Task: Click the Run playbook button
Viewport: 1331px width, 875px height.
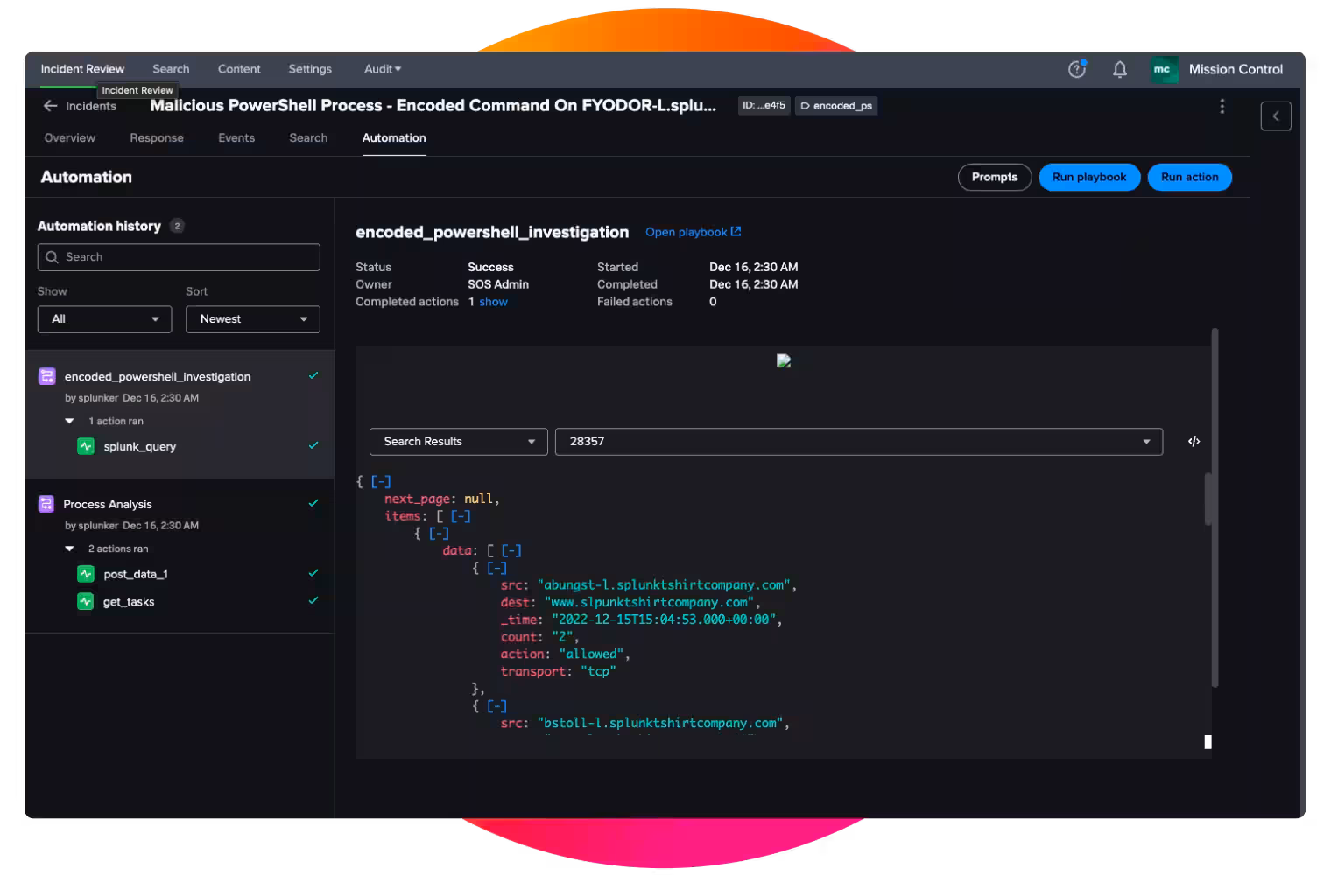Action: (1088, 177)
